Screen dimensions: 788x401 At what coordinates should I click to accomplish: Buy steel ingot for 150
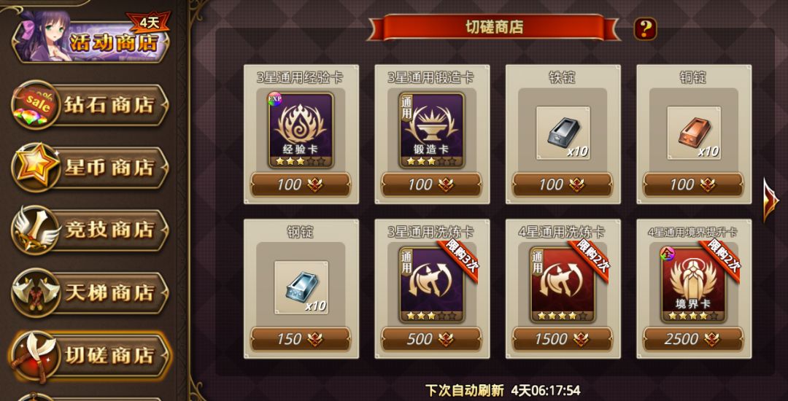[x=301, y=339]
